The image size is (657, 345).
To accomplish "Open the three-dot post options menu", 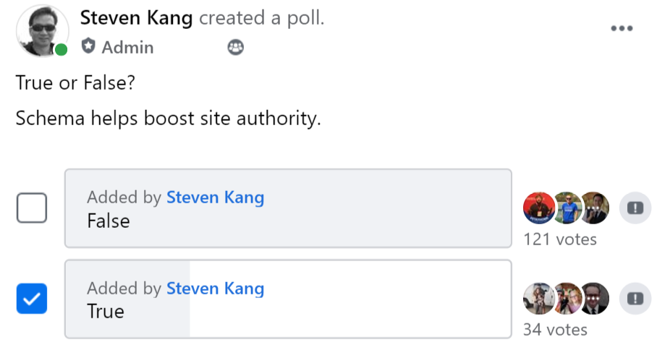I will pyautogui.click(x=622, y=28).
